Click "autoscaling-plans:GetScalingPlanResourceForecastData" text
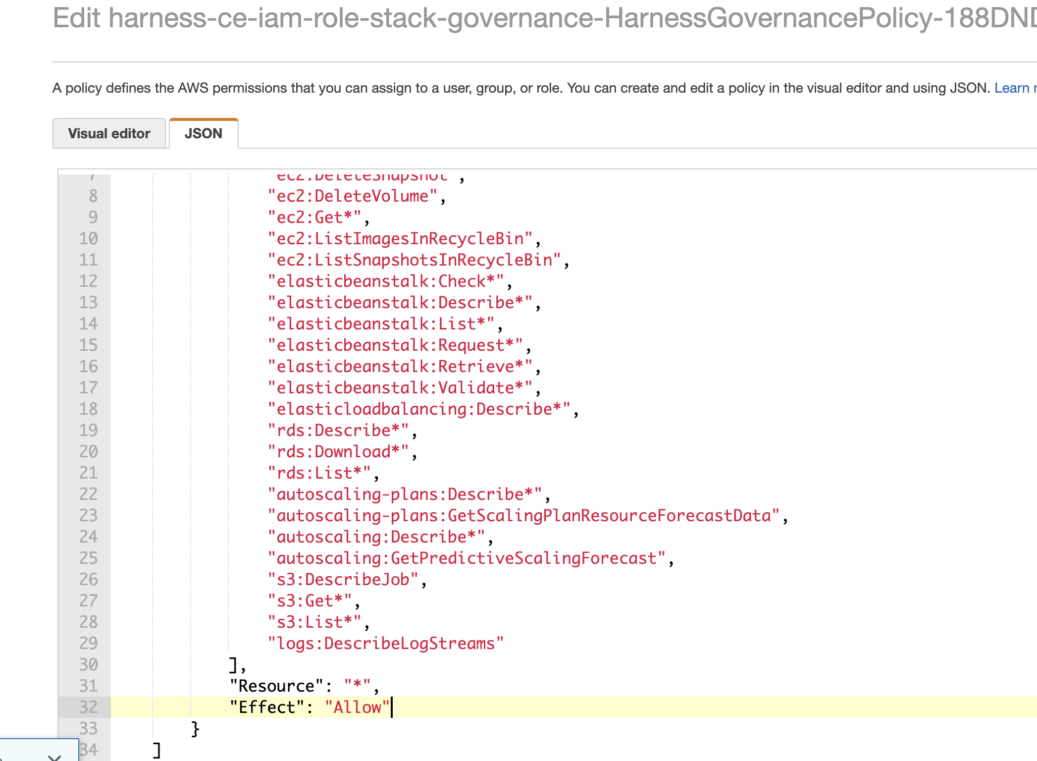Image resolution: width=1037 pixels, height=761 pixels. (x=523, y=516)
